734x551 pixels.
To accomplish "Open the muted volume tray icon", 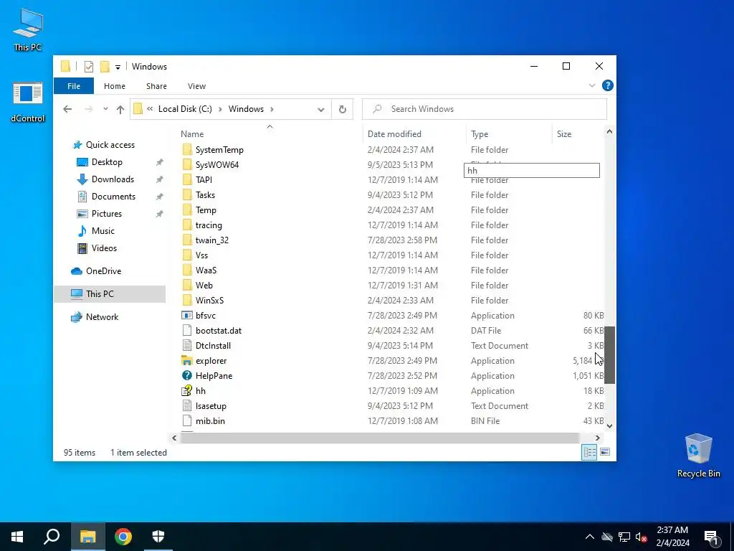I will tap(642, 537).
